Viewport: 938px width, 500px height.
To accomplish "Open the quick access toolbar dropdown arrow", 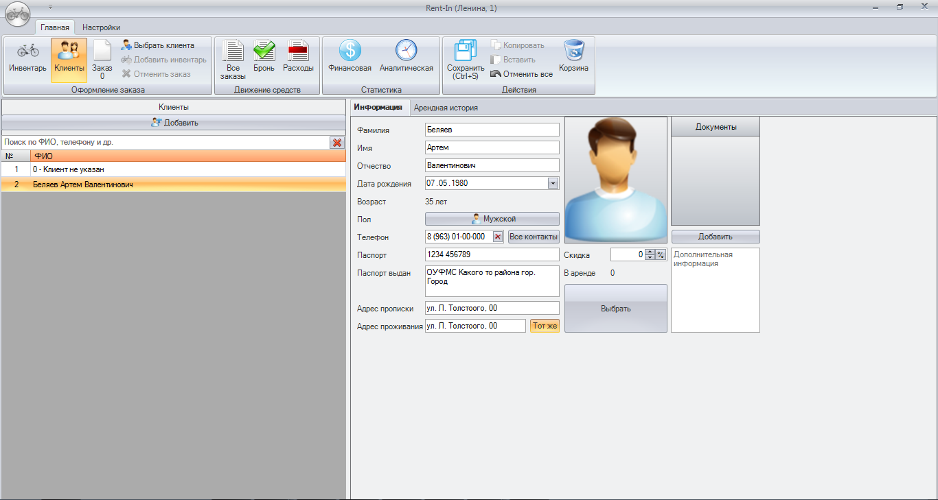I will click(x=50, y=7).
